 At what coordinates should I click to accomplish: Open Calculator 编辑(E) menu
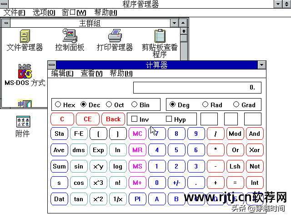pyautogui.click(x=62, y=74)
